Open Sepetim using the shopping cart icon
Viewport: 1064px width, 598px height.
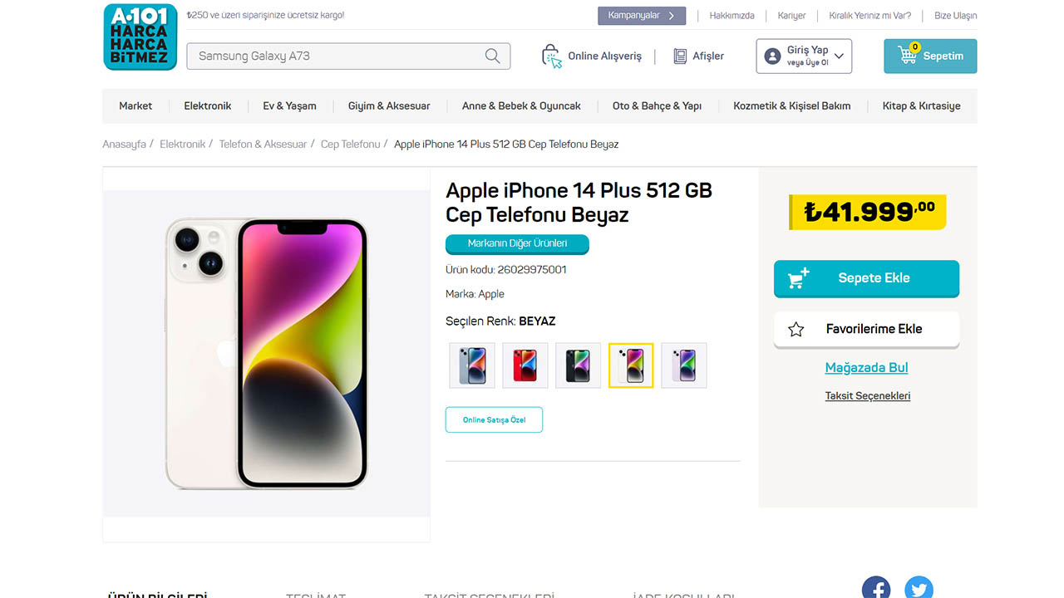906,56
